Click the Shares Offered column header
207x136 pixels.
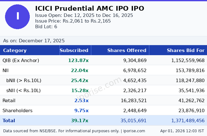(x=127, y=50)
